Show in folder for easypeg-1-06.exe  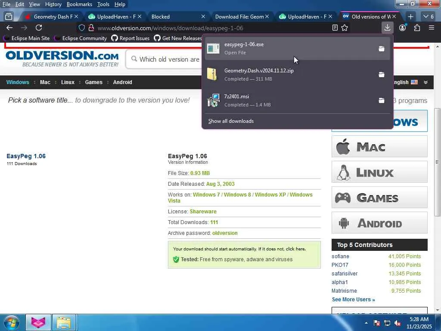coord(382,49)
